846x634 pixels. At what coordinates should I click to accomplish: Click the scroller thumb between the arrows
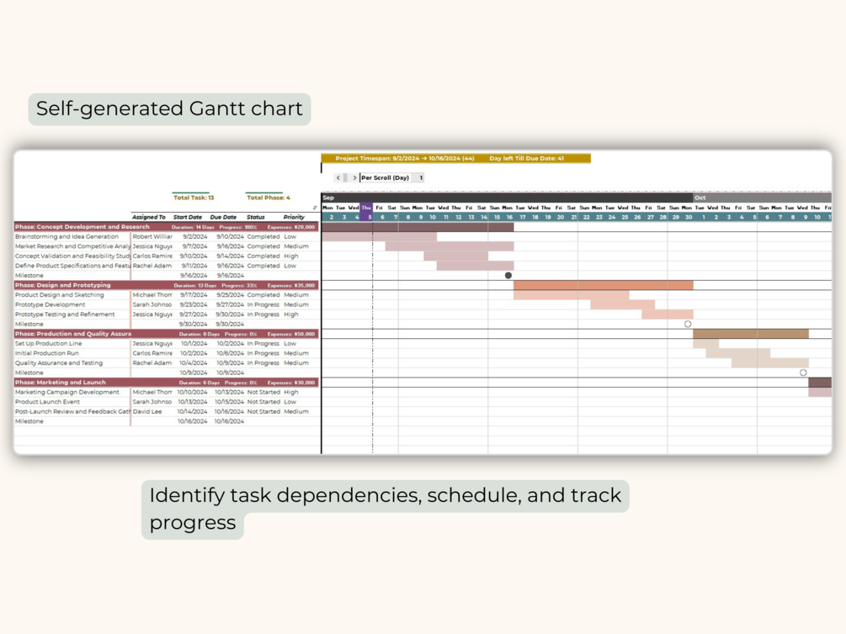click(346, 177)
